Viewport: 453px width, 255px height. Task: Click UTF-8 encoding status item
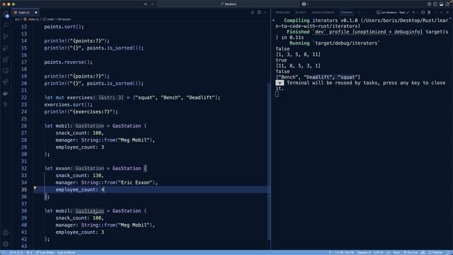pyautogui.click(x=379, y=252)
